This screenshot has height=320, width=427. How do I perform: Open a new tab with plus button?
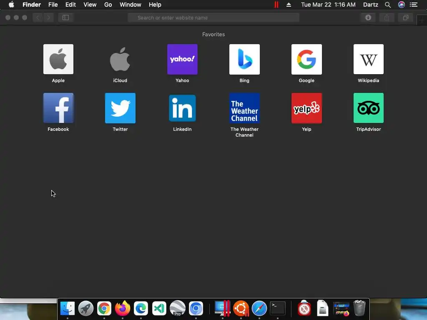coord(422,20)
